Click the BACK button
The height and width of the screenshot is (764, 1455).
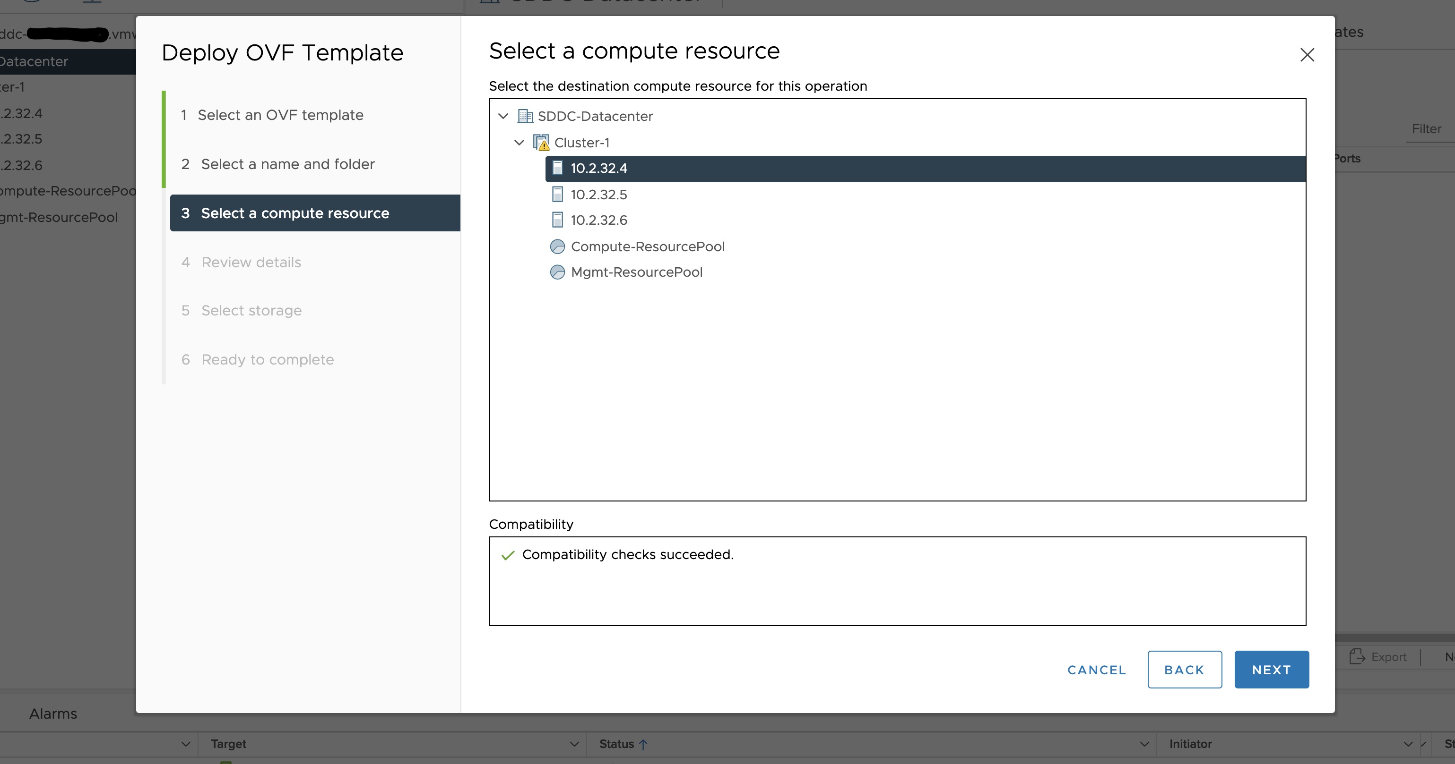point(1184,670)
